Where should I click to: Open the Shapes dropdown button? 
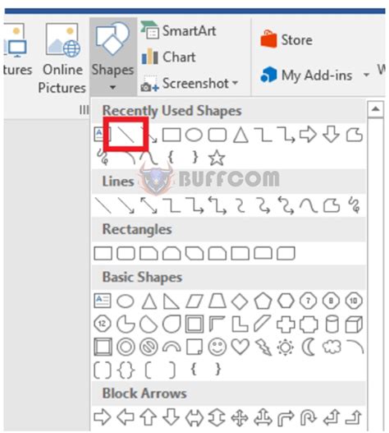coord(112,57)
